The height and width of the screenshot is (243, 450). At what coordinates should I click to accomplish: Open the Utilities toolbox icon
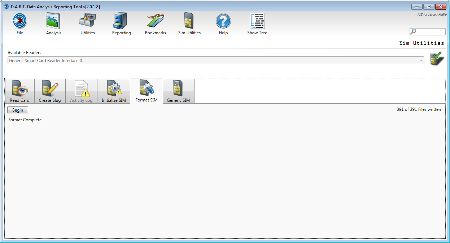pyautogui.click(x=88, y=21)
